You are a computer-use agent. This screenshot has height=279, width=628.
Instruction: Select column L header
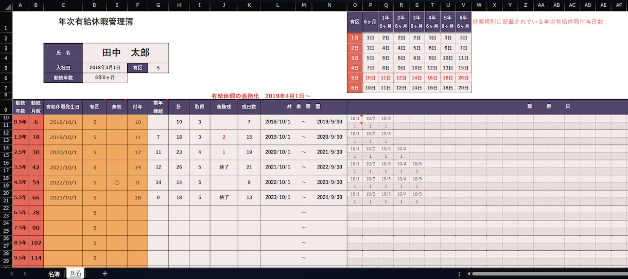coord(277,5)
